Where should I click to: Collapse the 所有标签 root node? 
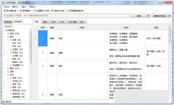coord(5,30)
